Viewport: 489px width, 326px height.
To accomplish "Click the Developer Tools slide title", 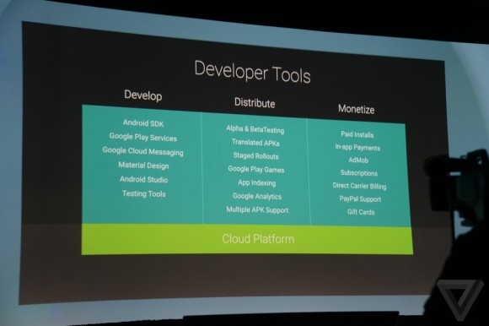I will 253,72.
